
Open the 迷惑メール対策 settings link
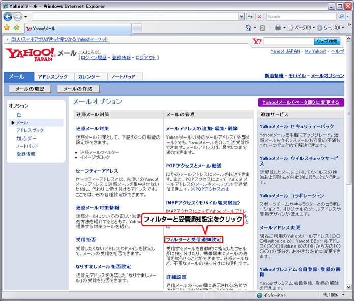point(93,129)
